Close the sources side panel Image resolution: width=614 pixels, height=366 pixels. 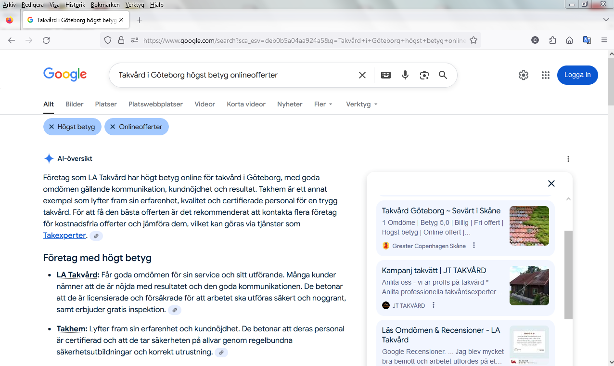(551, 183)
